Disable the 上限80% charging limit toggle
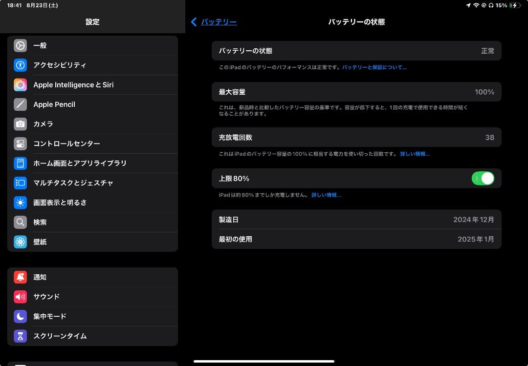528x366 pixels. click(x=483, y=178)
